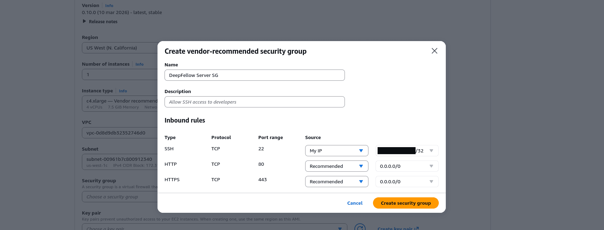This screenshot has width=604, height=230.
Task: Expand the Release notes section
Action: (100, 21)
